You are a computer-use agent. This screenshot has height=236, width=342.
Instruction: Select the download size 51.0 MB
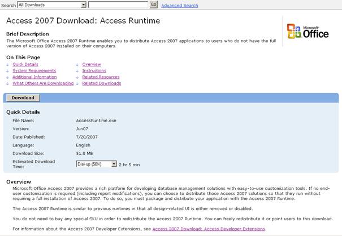(84, 153)
